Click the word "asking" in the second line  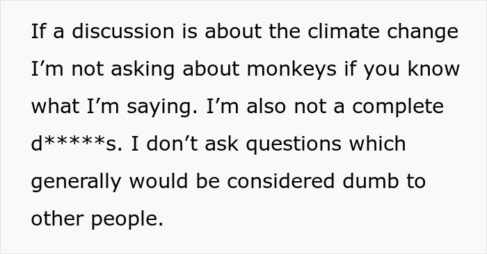(143, 70)
